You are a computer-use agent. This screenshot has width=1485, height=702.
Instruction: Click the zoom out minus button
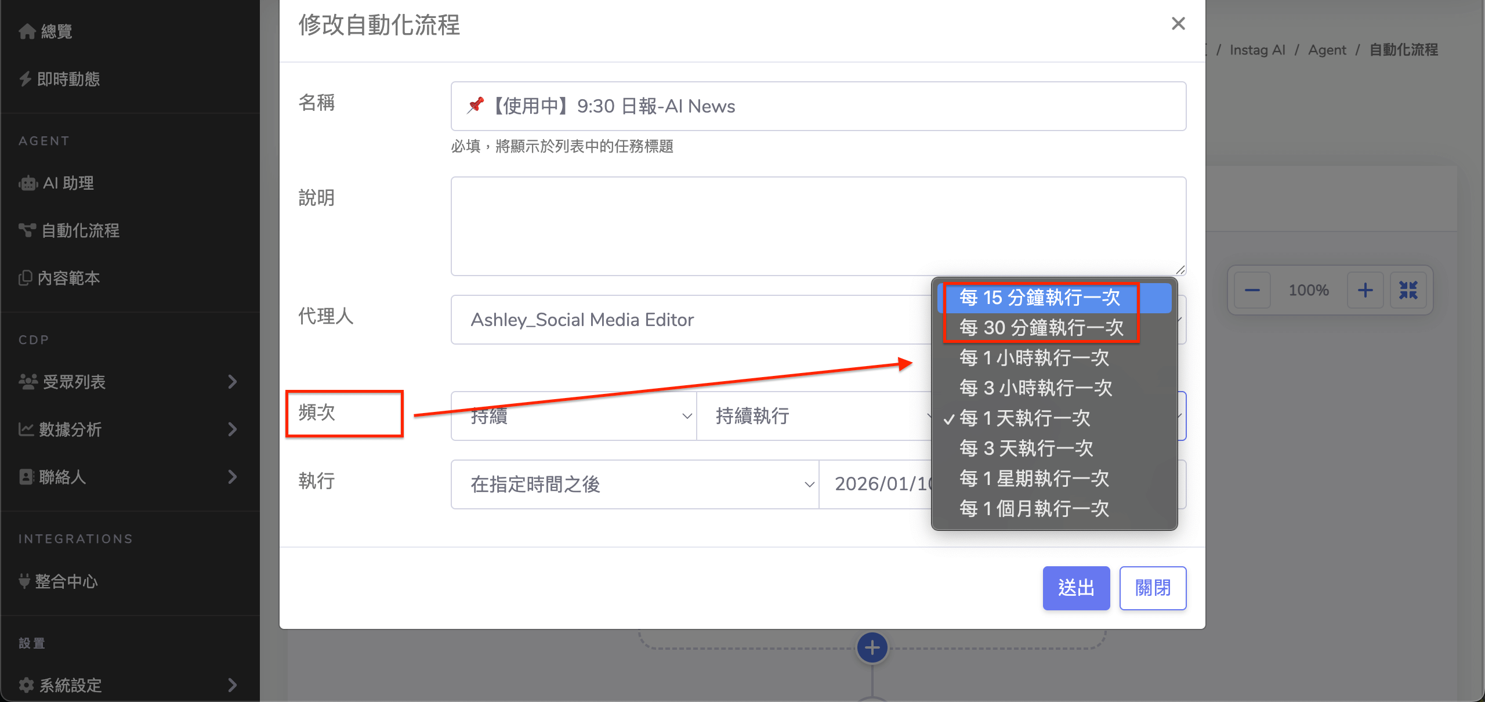(x=1252, y=290)
